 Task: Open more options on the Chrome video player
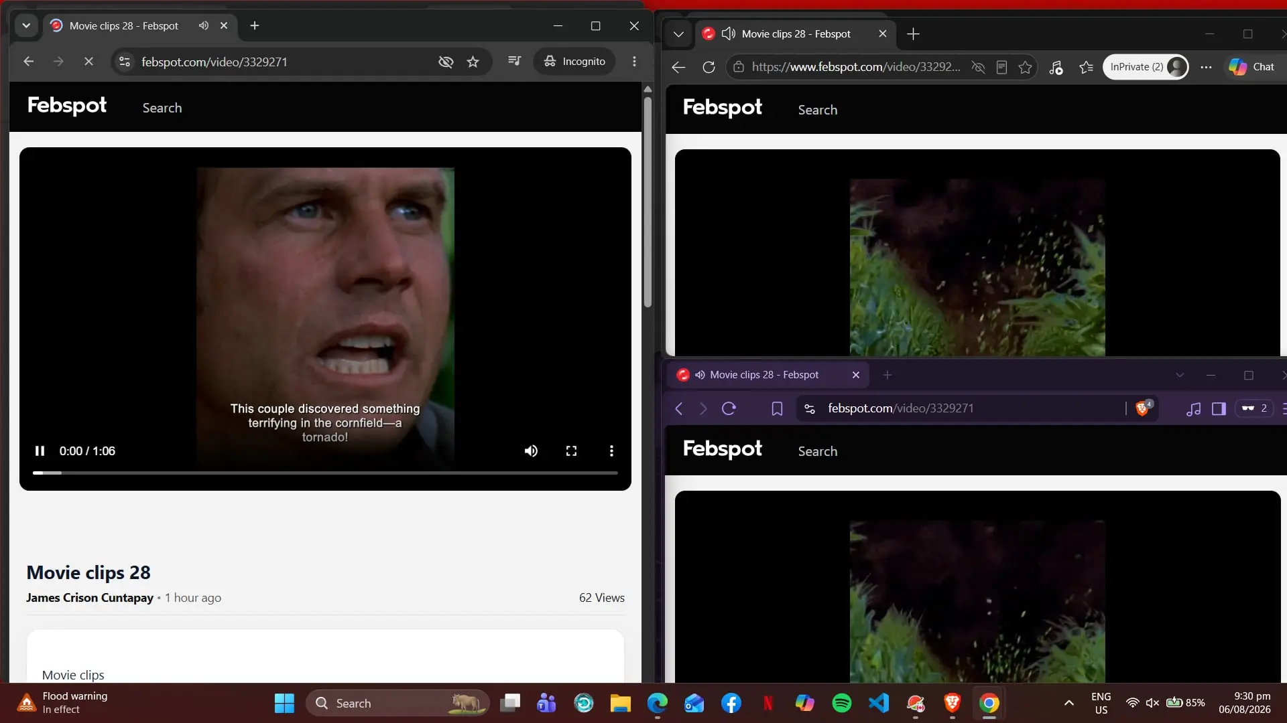click(x=611, y=451)
